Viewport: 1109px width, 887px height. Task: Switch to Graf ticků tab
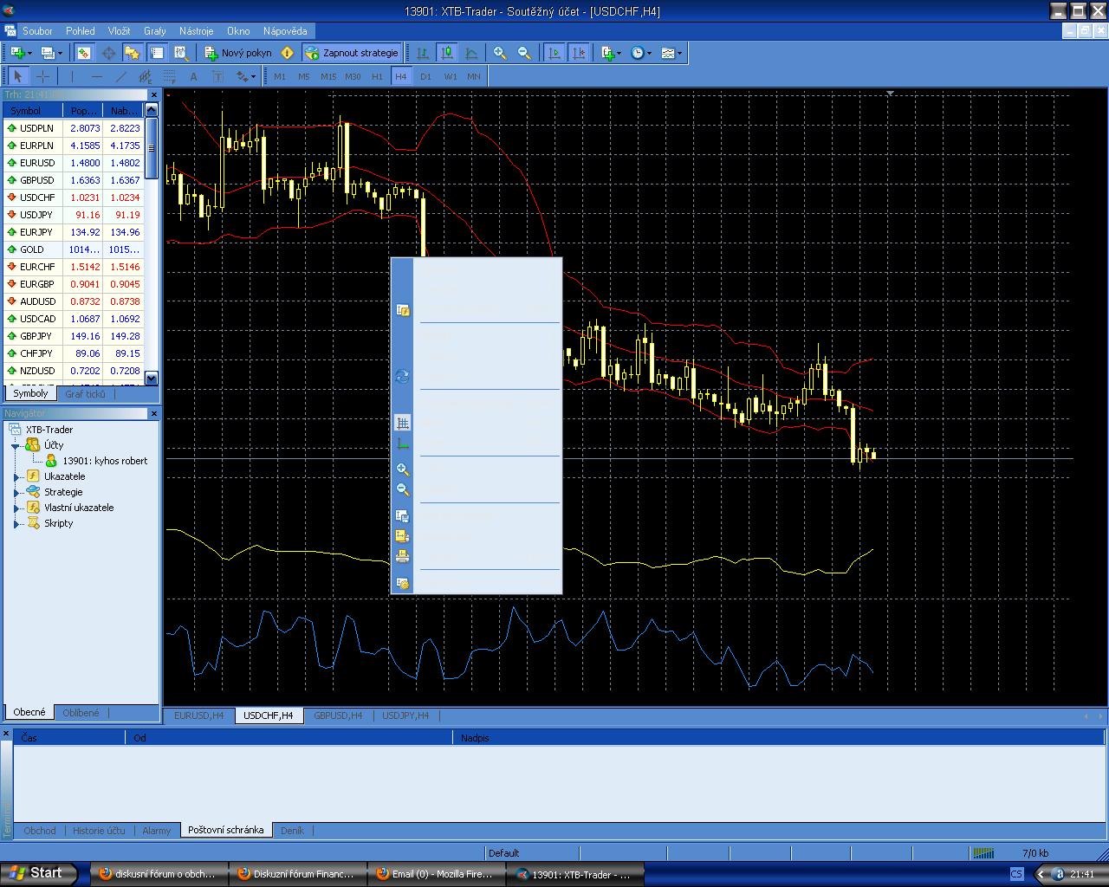[85, 394]
